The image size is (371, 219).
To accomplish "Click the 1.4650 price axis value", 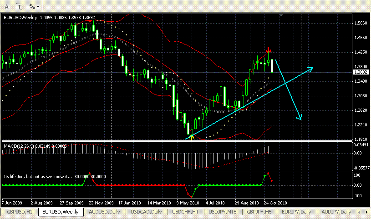I will point(361,38).
